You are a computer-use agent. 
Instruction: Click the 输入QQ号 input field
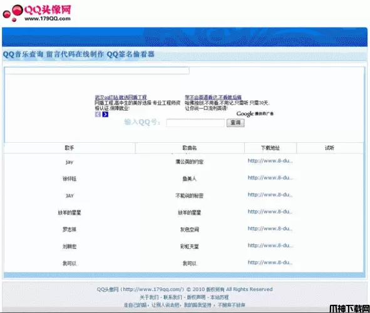[195, 123]
